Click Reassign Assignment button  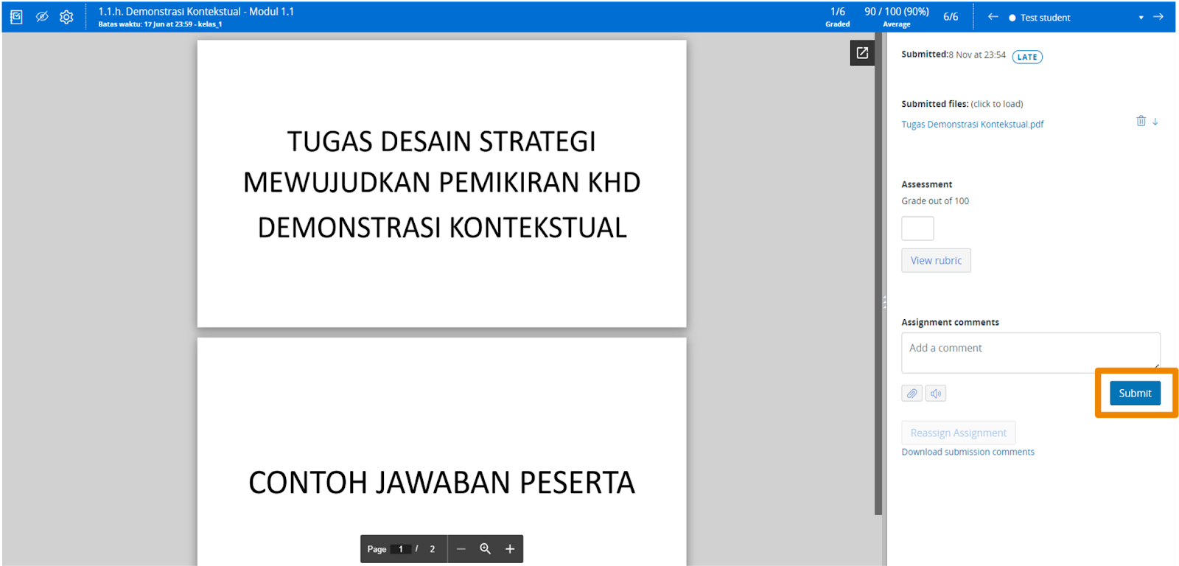tap(958, 433)
